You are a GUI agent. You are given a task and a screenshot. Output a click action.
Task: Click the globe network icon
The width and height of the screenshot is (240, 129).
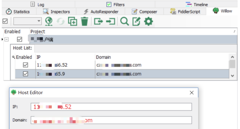point(49,21)
